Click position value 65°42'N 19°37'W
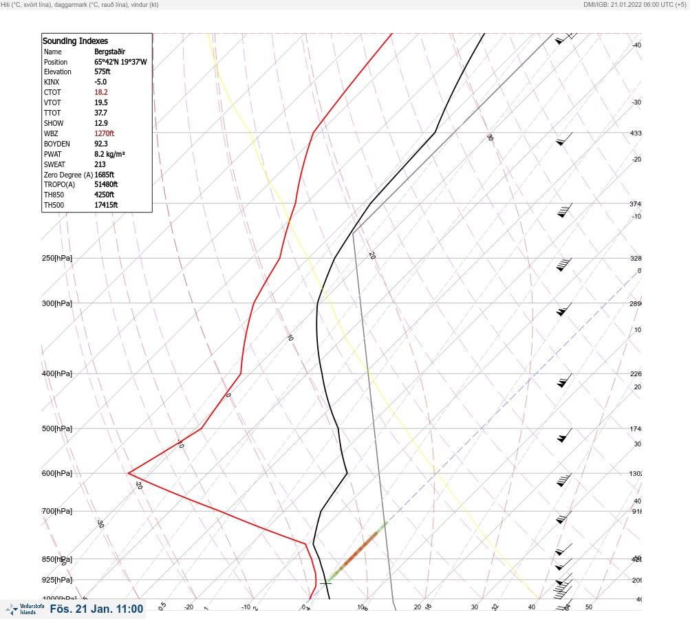 pyautogui.click(x=120, y=62)
